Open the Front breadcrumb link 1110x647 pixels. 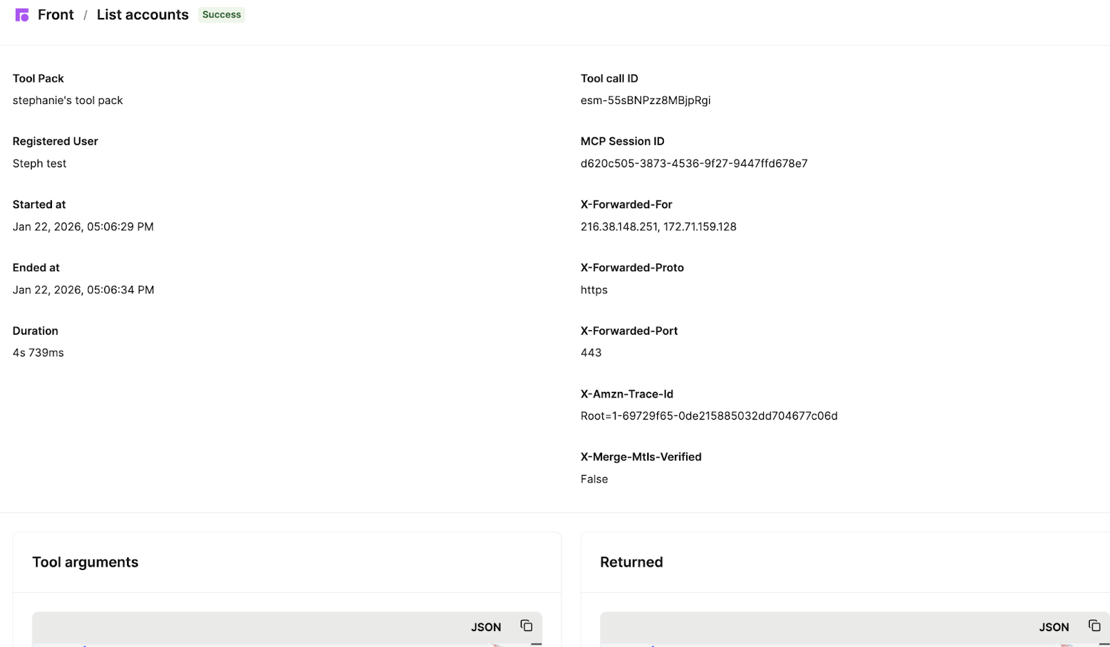click(55, 14)
